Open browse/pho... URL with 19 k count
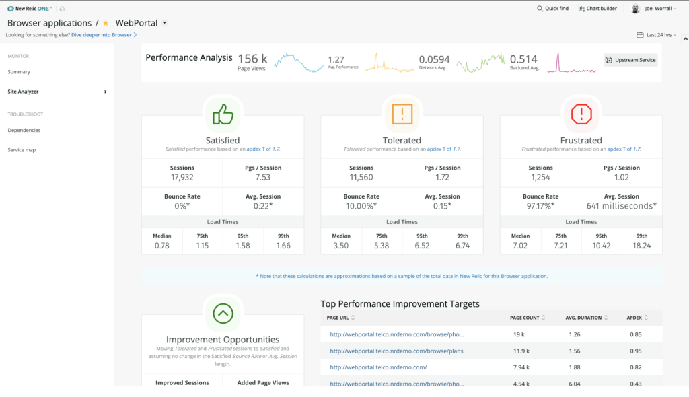Image resolution: width=689 pixels, height=397 pixels. 397,334
